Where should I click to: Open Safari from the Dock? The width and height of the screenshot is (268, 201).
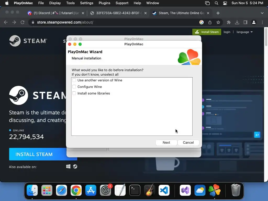tap(62, 190)
